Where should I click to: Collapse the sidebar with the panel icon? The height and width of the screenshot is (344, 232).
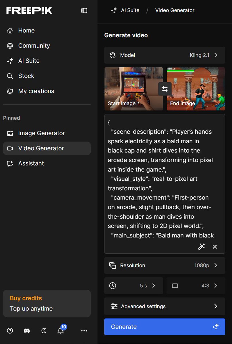point(84,11)
